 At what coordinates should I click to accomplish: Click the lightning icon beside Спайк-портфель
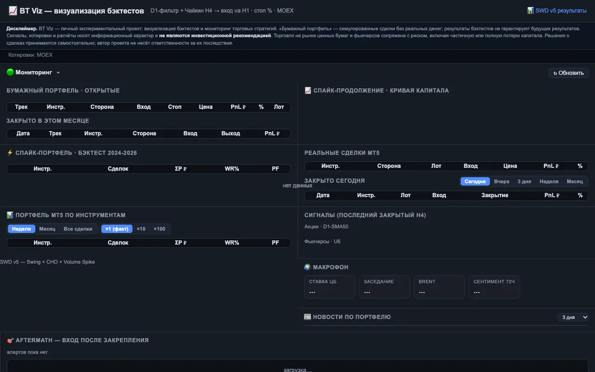pyautogui.click(x=10, y=153)
